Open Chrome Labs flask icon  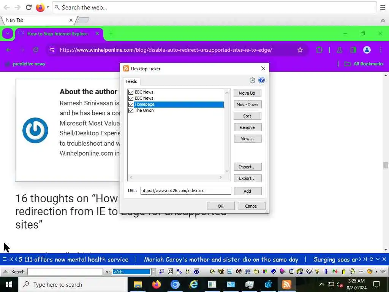339,50
